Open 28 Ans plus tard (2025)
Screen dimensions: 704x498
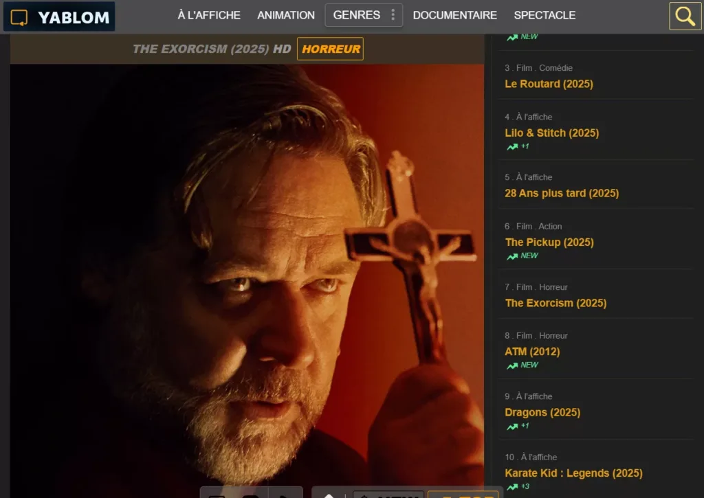pyautogui.click(x=562, y=193)
